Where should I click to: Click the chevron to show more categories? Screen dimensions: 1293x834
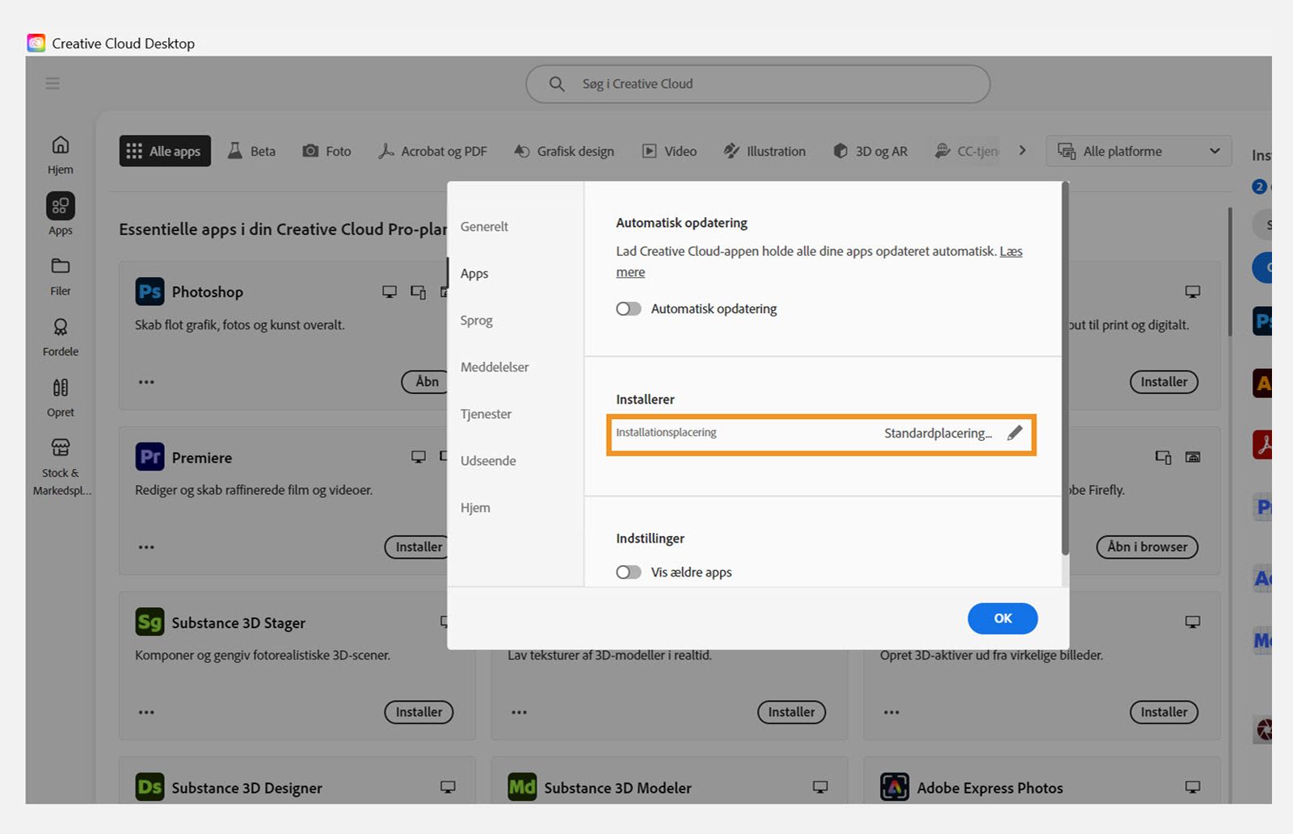1022,150
